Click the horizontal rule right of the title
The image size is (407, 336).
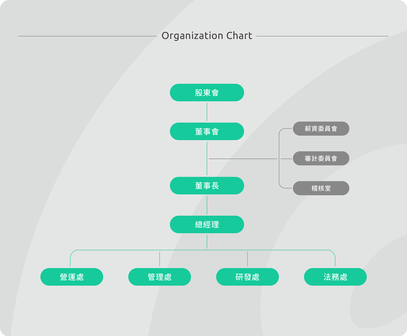322,36
